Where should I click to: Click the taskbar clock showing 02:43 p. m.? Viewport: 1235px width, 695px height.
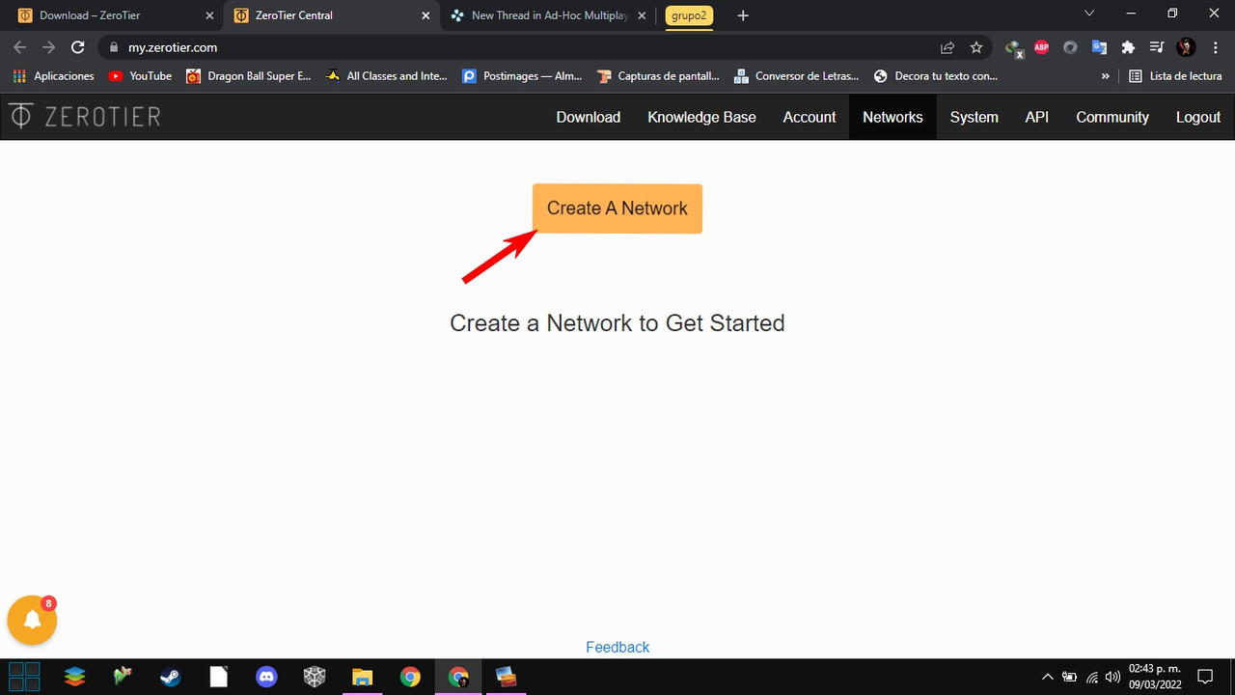(x=1155, y=677)
